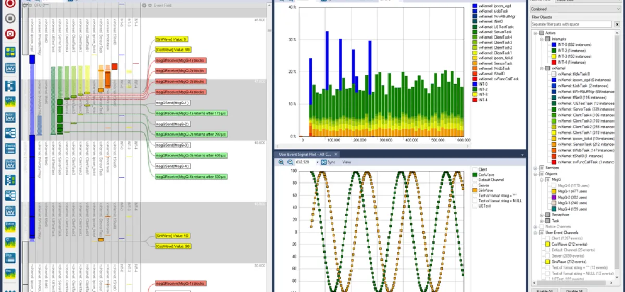The height and width of the screenshot is (292, 625).
Task: Toggle the MsgQ-1 (477 uses) checkbox
Action: pyautogui.click(x=554, y=191)
